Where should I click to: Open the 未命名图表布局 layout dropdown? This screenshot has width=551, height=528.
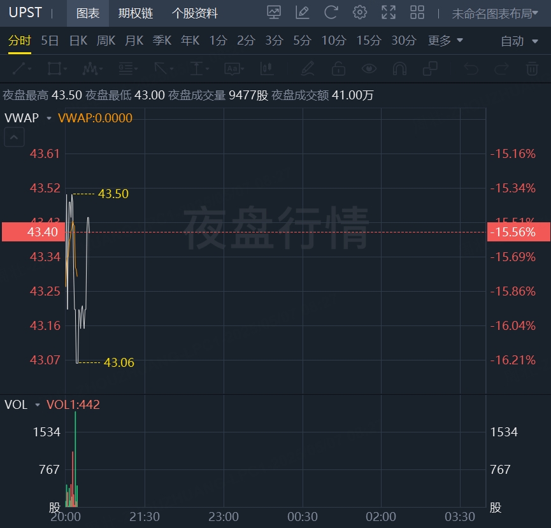point(495,13)
